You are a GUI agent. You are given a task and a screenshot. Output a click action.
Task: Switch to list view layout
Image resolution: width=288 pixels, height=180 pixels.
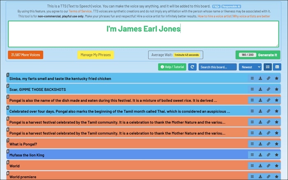point(267,67)
